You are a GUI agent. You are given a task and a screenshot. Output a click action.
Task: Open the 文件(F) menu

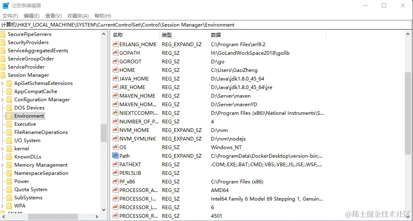pos(10,16)
